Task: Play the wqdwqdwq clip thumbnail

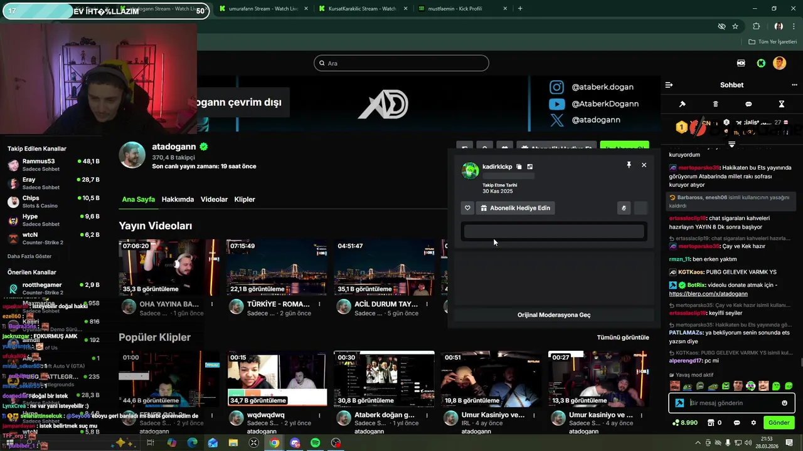Action: (277, 378)
